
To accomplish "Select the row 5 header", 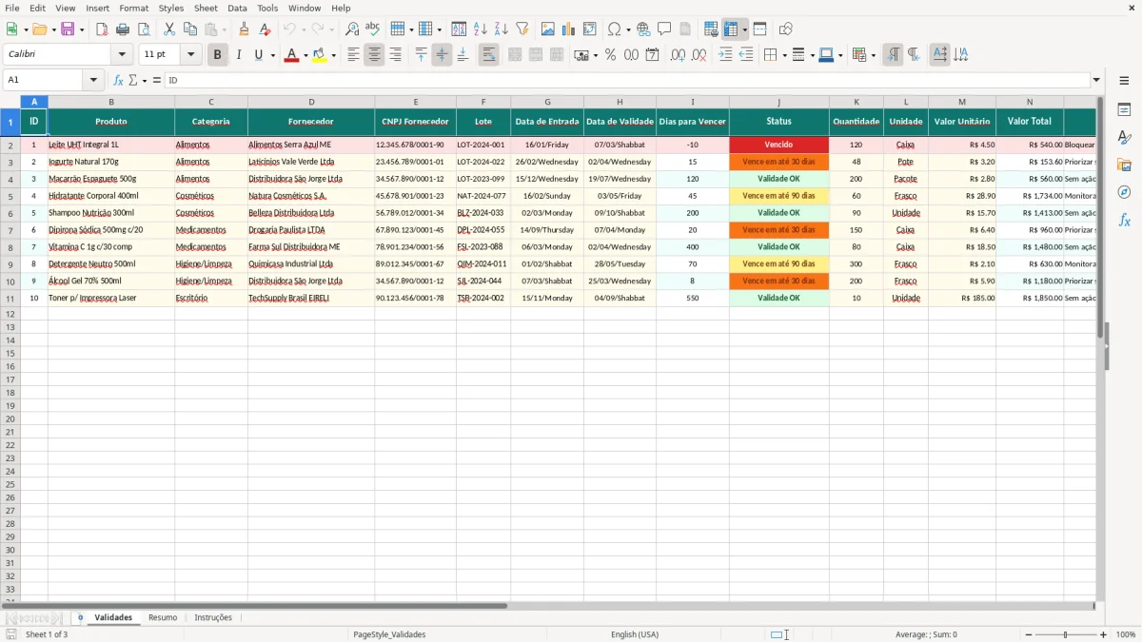I will 10,196.
